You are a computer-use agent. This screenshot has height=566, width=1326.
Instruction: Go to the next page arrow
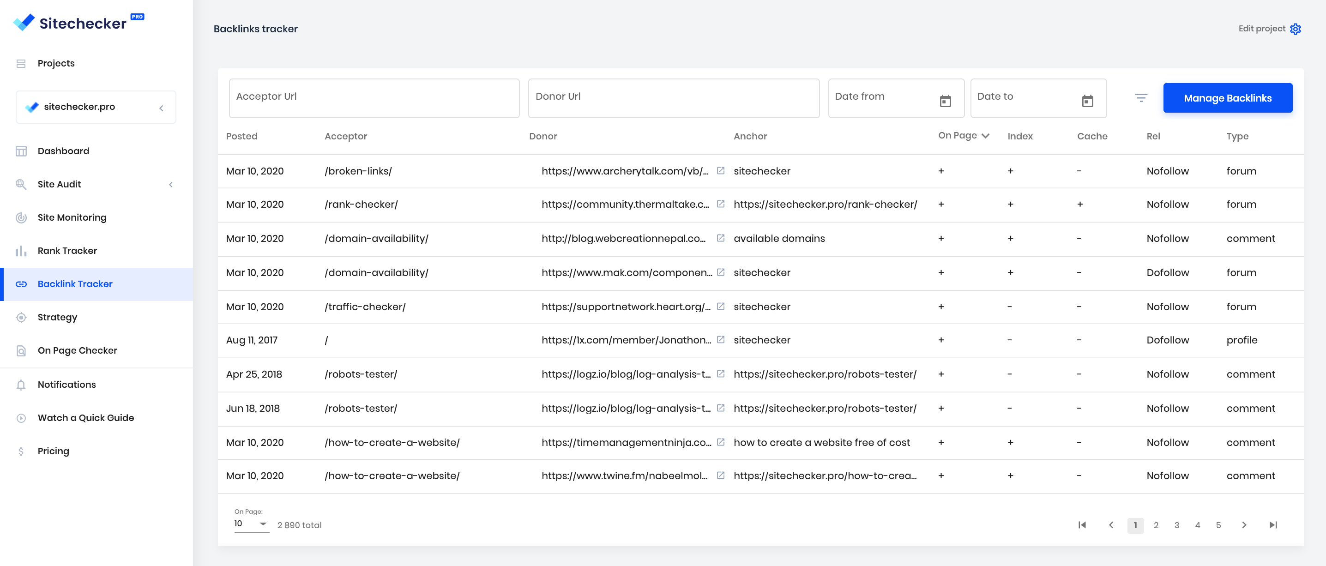point(1244,525)
